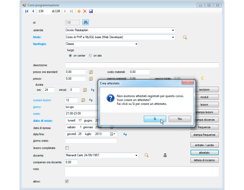The image size is (244, 190).
Task: Click the edit icon next to the prezzo field
Action: pos(91,79)
